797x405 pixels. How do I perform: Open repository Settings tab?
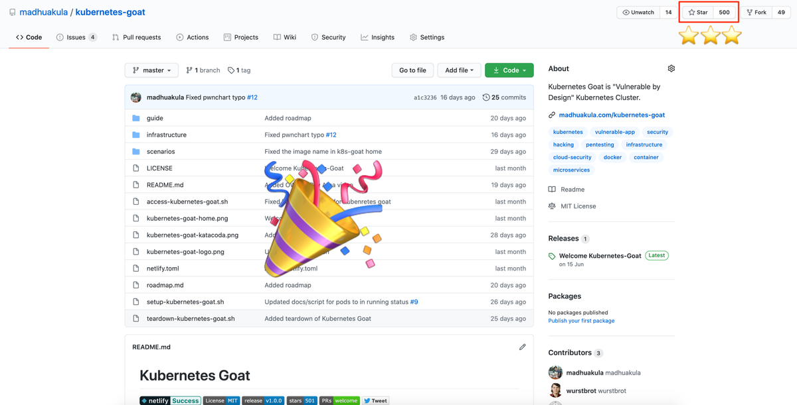coord(426,37)
